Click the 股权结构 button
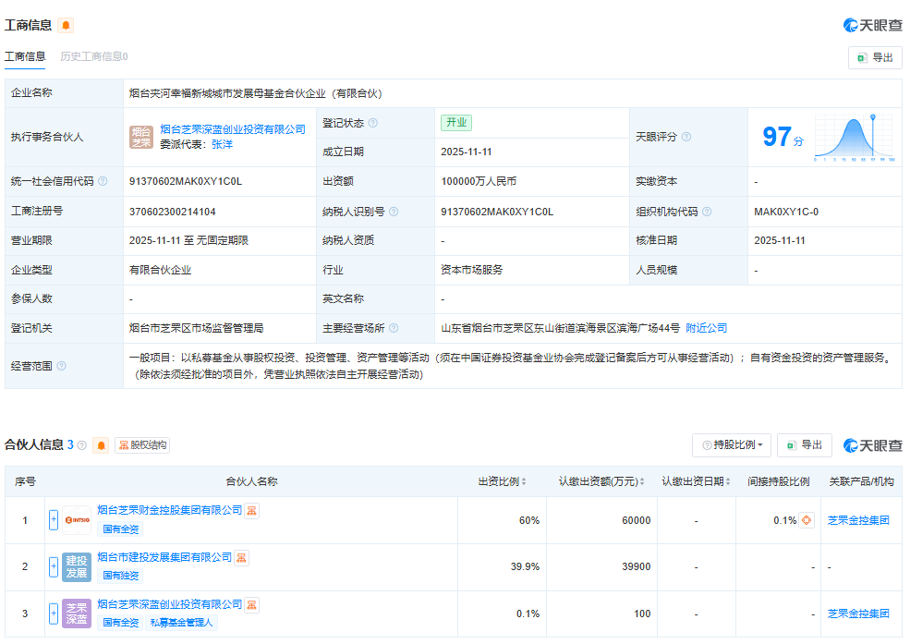This screenshot has width=910, height=644. (x=142, y=445)
